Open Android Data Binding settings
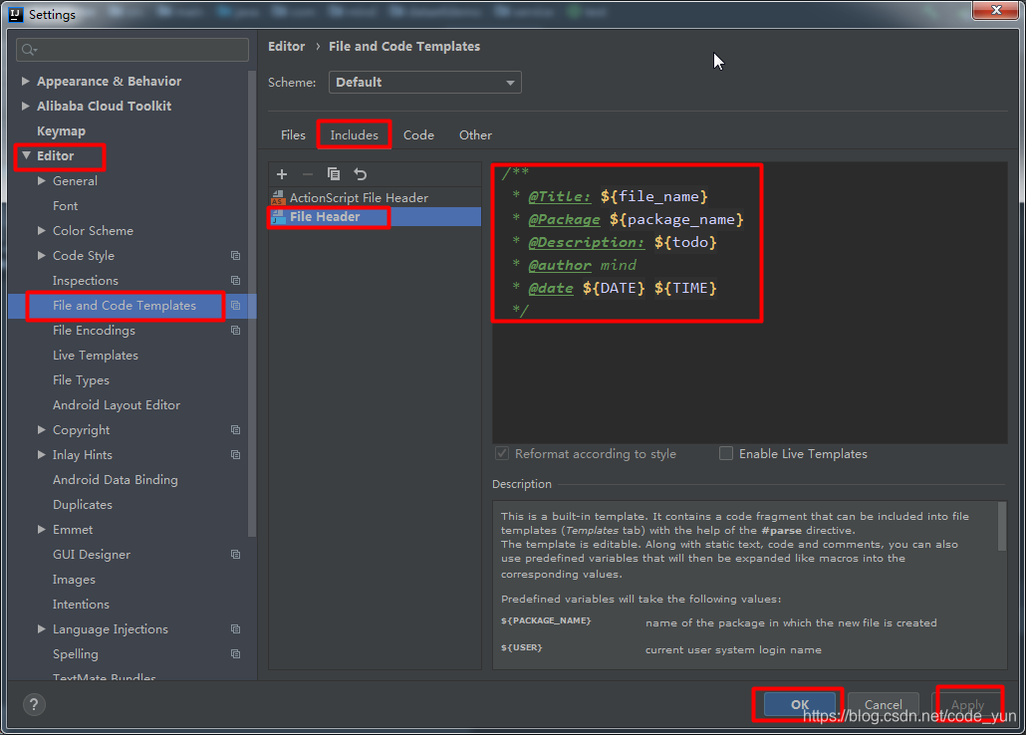Screen dimensions: 1026x735 [115, 480]
